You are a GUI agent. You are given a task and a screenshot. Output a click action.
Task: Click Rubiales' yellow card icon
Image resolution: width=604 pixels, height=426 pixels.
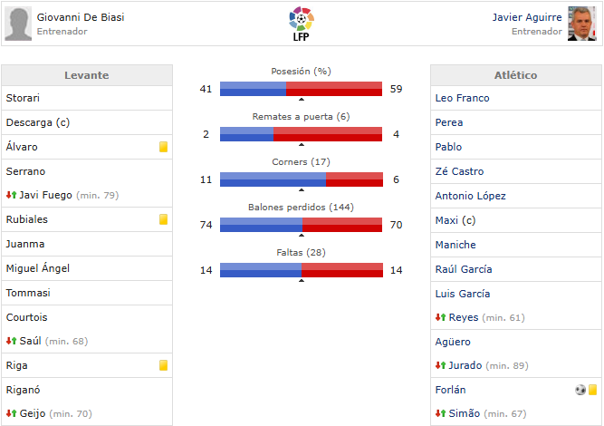(164, 219)
